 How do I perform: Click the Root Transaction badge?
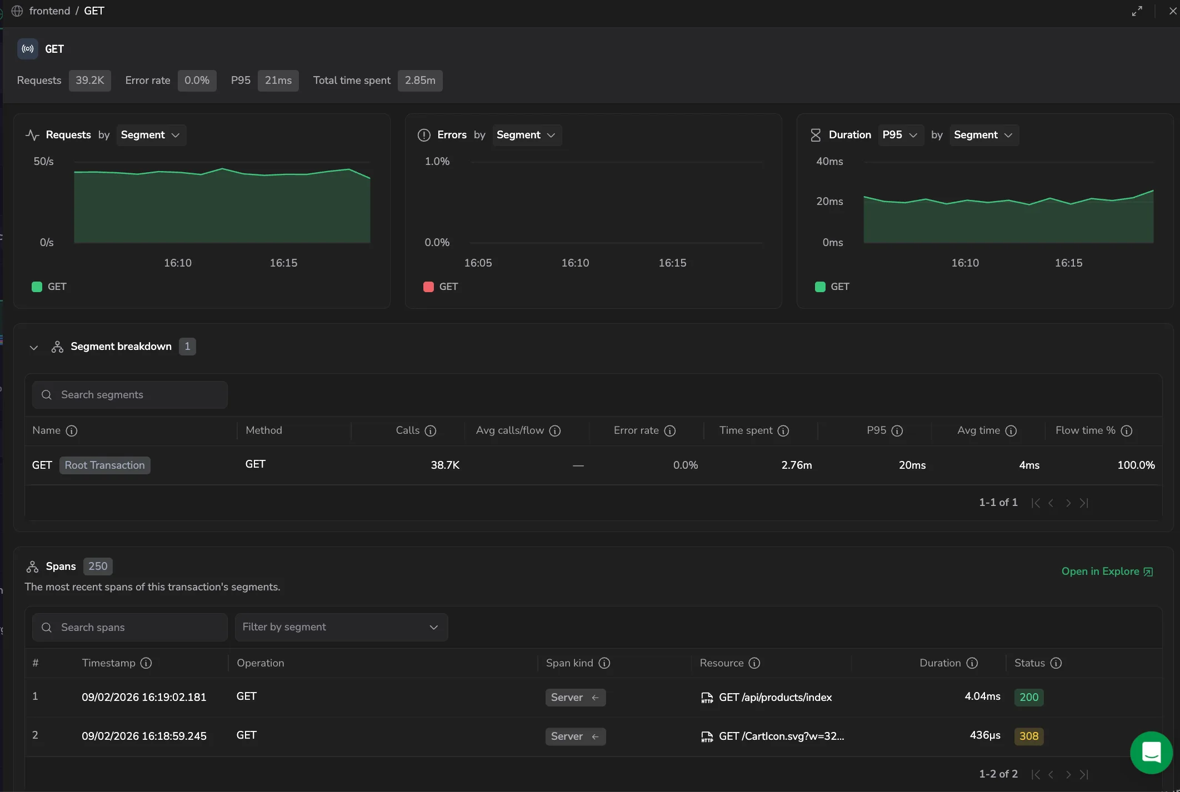104,465
